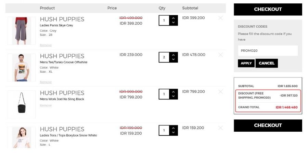Click Remove link under Mens Tee/Tanks
The width and height of the screenshot is (308, 160).
tap(46, 82)
